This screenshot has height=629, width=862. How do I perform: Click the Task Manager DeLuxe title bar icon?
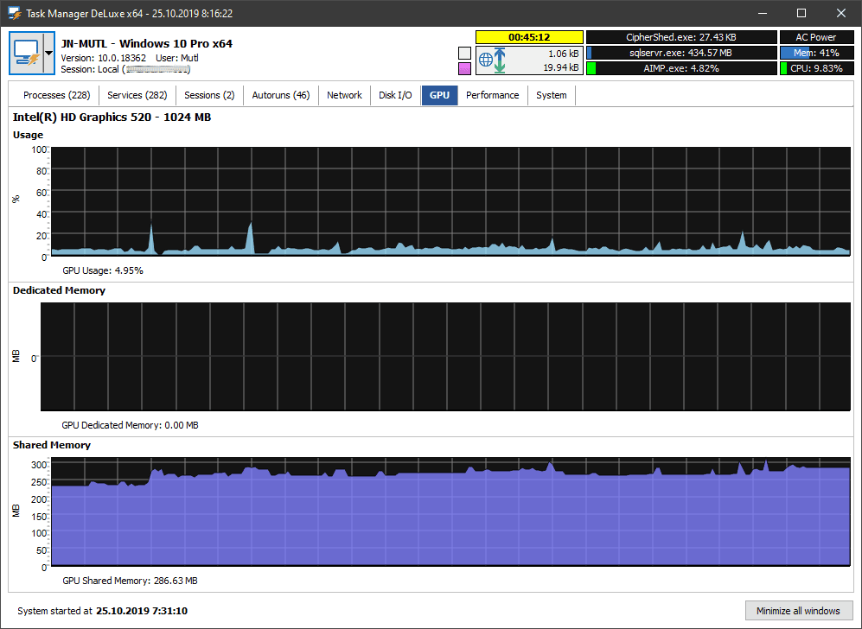click(14, 13)
